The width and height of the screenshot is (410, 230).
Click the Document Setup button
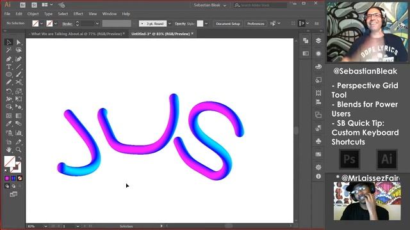228,24
